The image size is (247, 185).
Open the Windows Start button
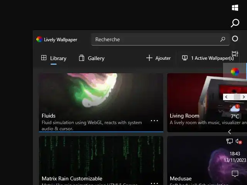point(235,8)
